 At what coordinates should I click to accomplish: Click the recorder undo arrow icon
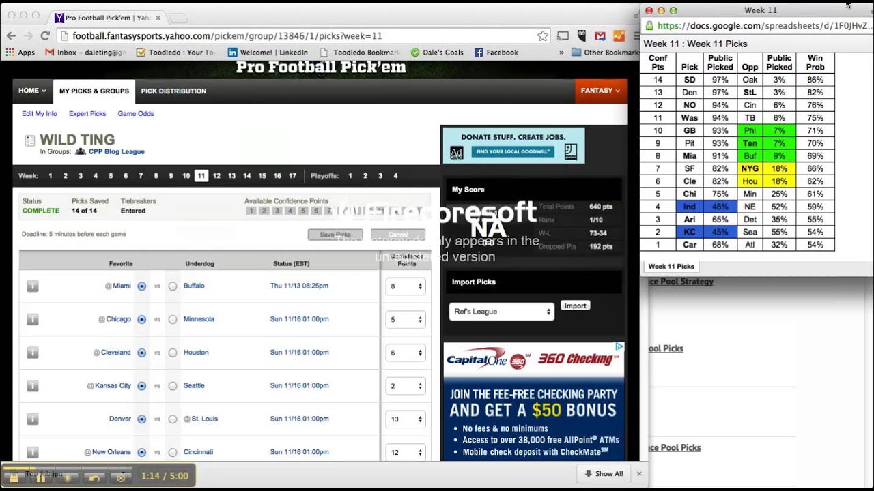click(x=94, y=478)
